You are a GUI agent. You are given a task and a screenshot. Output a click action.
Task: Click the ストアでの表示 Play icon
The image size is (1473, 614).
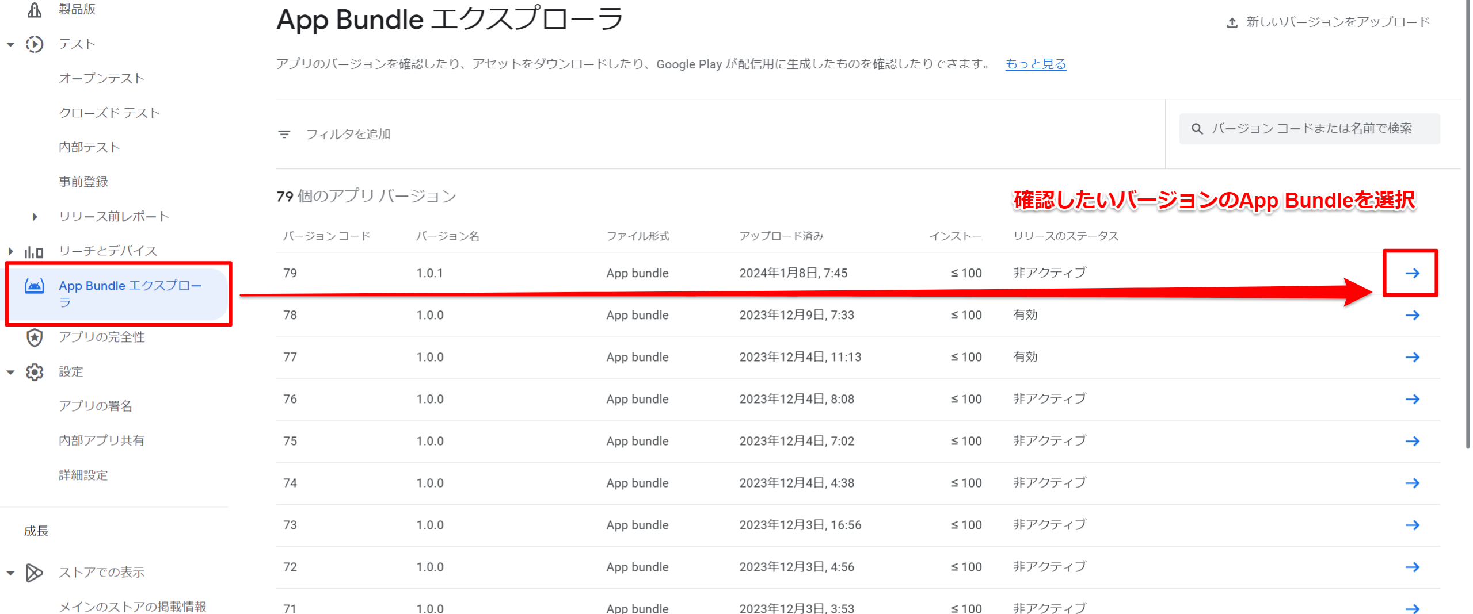point(35,573)
